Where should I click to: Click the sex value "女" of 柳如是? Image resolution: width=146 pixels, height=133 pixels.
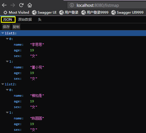coord(34,107)
